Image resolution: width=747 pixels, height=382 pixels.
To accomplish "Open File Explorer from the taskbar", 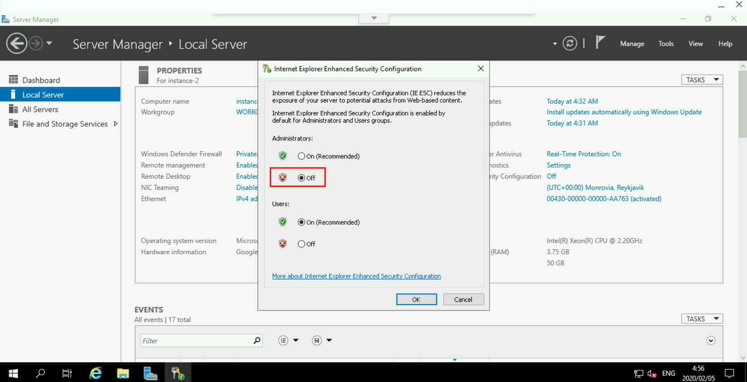I will [123, 373].
